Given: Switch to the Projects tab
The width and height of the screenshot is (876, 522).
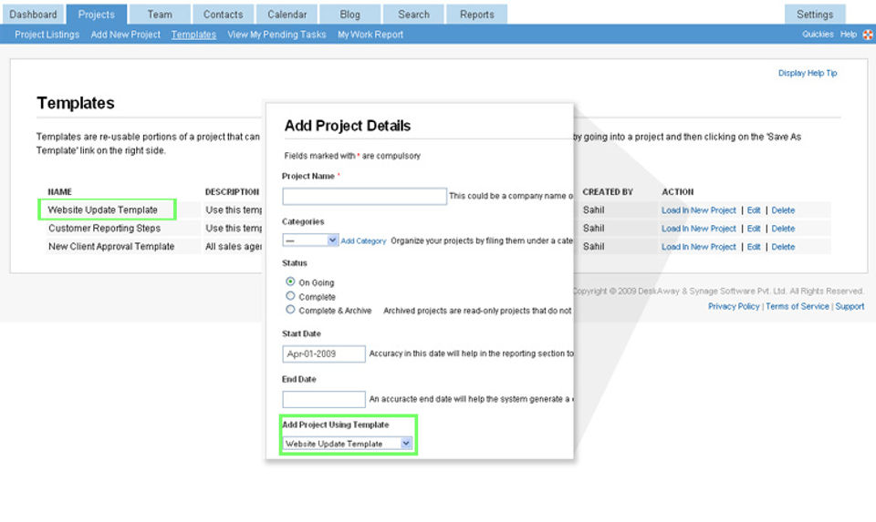Looking at the screenshot, I should 97,15.
